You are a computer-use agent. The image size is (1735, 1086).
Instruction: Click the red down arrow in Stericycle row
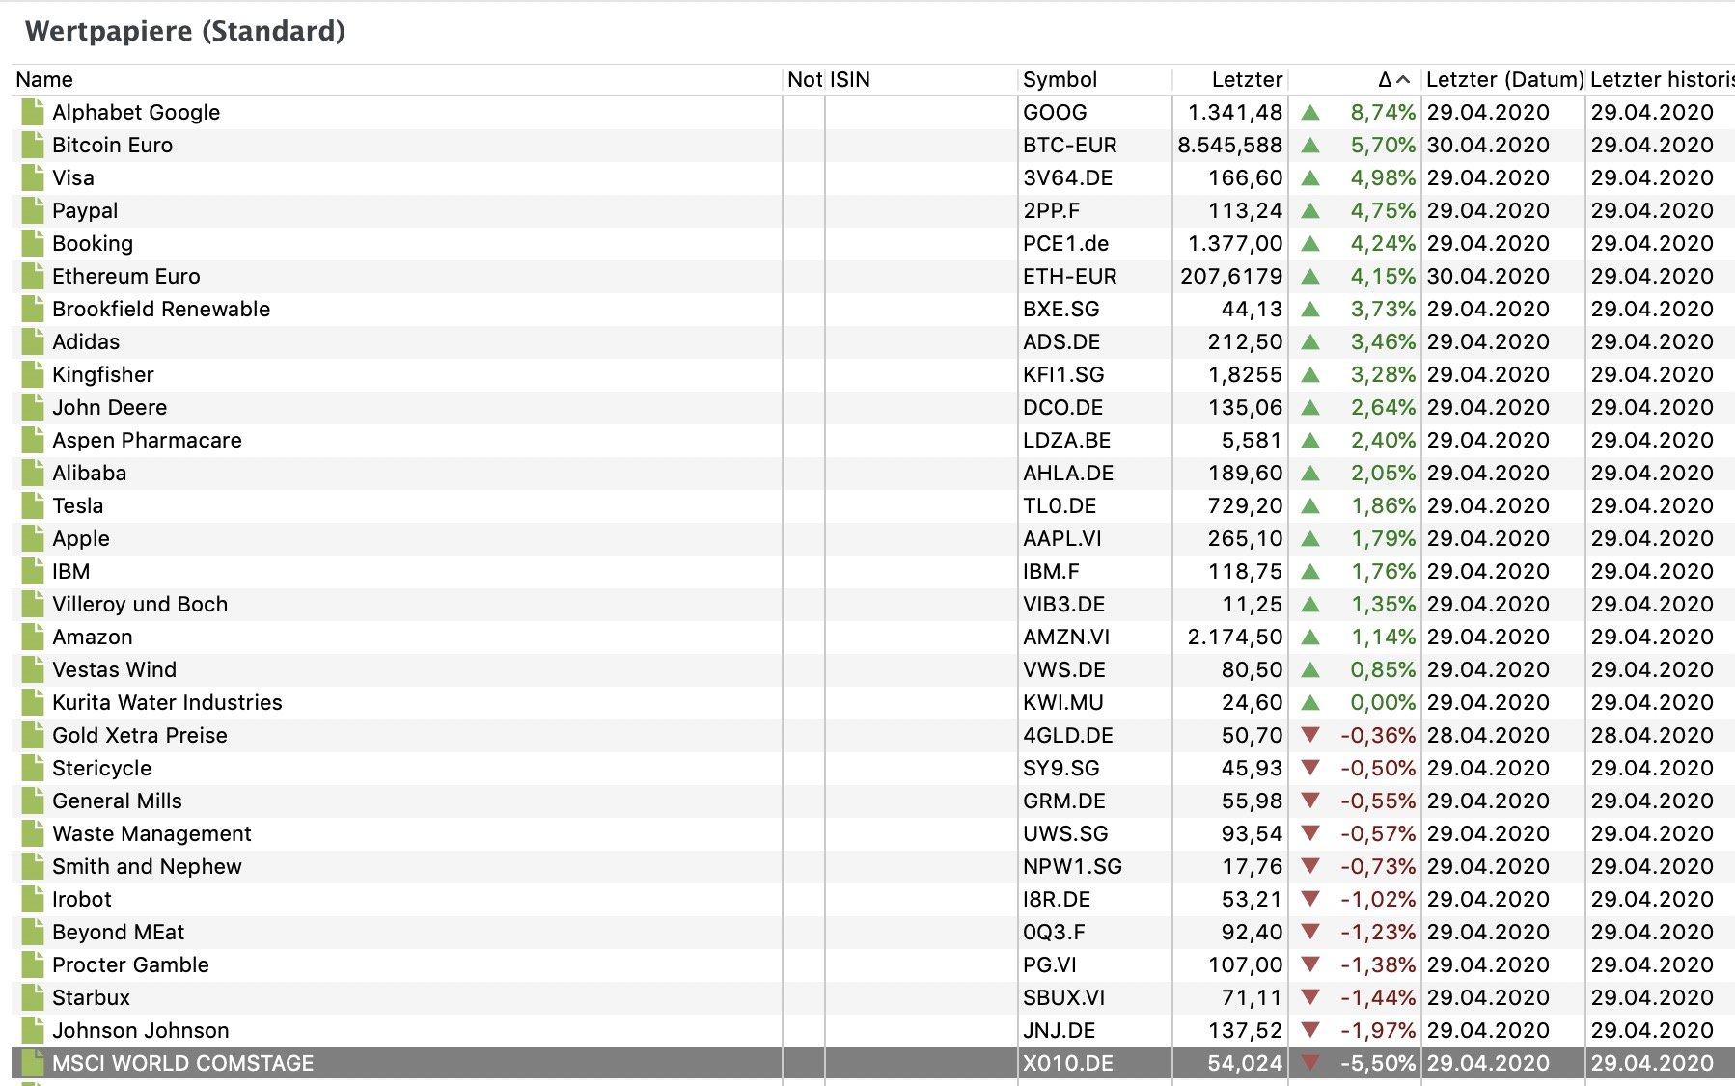[x=1310, y=768]
